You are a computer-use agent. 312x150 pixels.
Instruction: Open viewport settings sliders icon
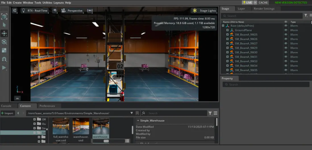[x=14, y=11]
